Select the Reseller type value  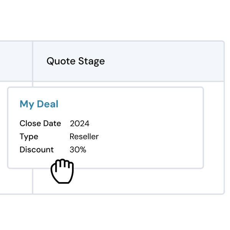tap(84, 136)
